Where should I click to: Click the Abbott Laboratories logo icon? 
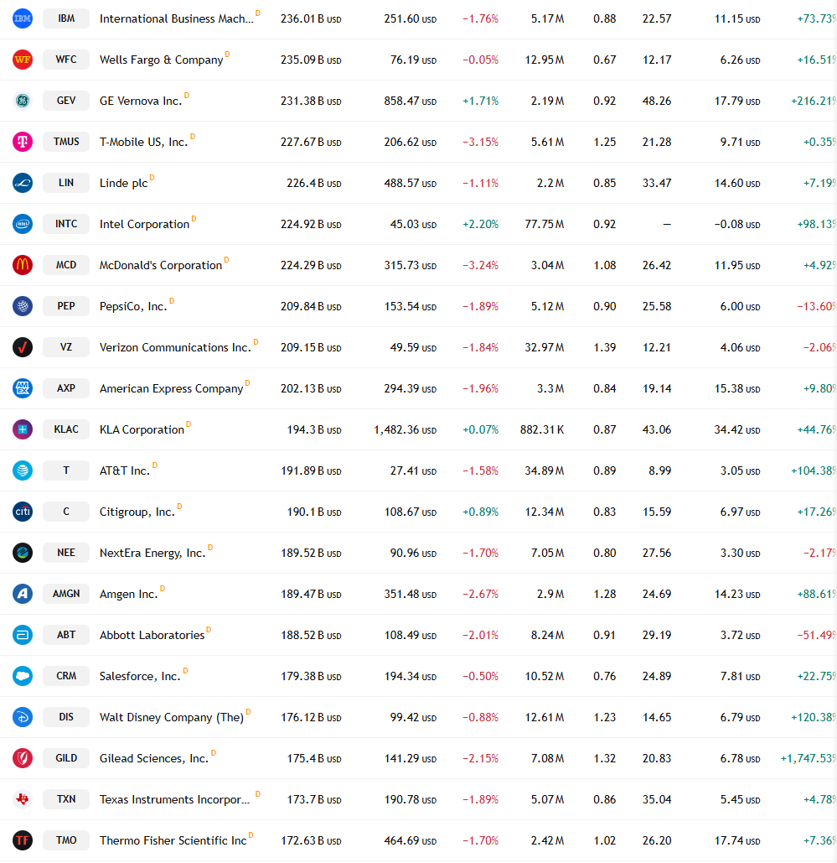[23, 635]
